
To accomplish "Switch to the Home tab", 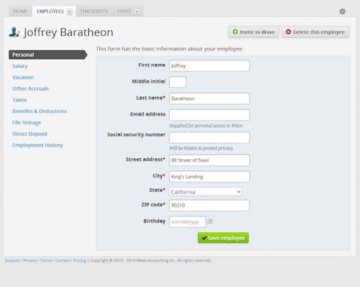I will pyautogui.click(x=20, y=11).
